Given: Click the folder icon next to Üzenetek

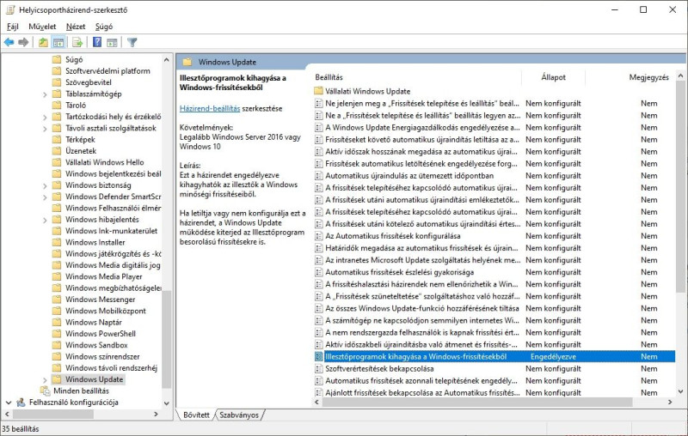Looking at the screenshot, I should [57, 150].
